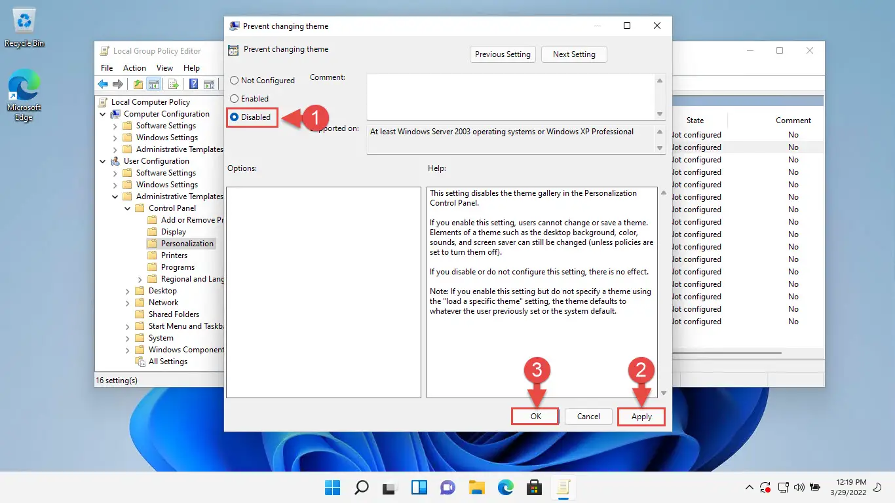Go back using the blue Back arrow in Group Policy Editor toolbar
Image resolution: width=895 pixels, height=503 pixels.
[x=103, y=84]
